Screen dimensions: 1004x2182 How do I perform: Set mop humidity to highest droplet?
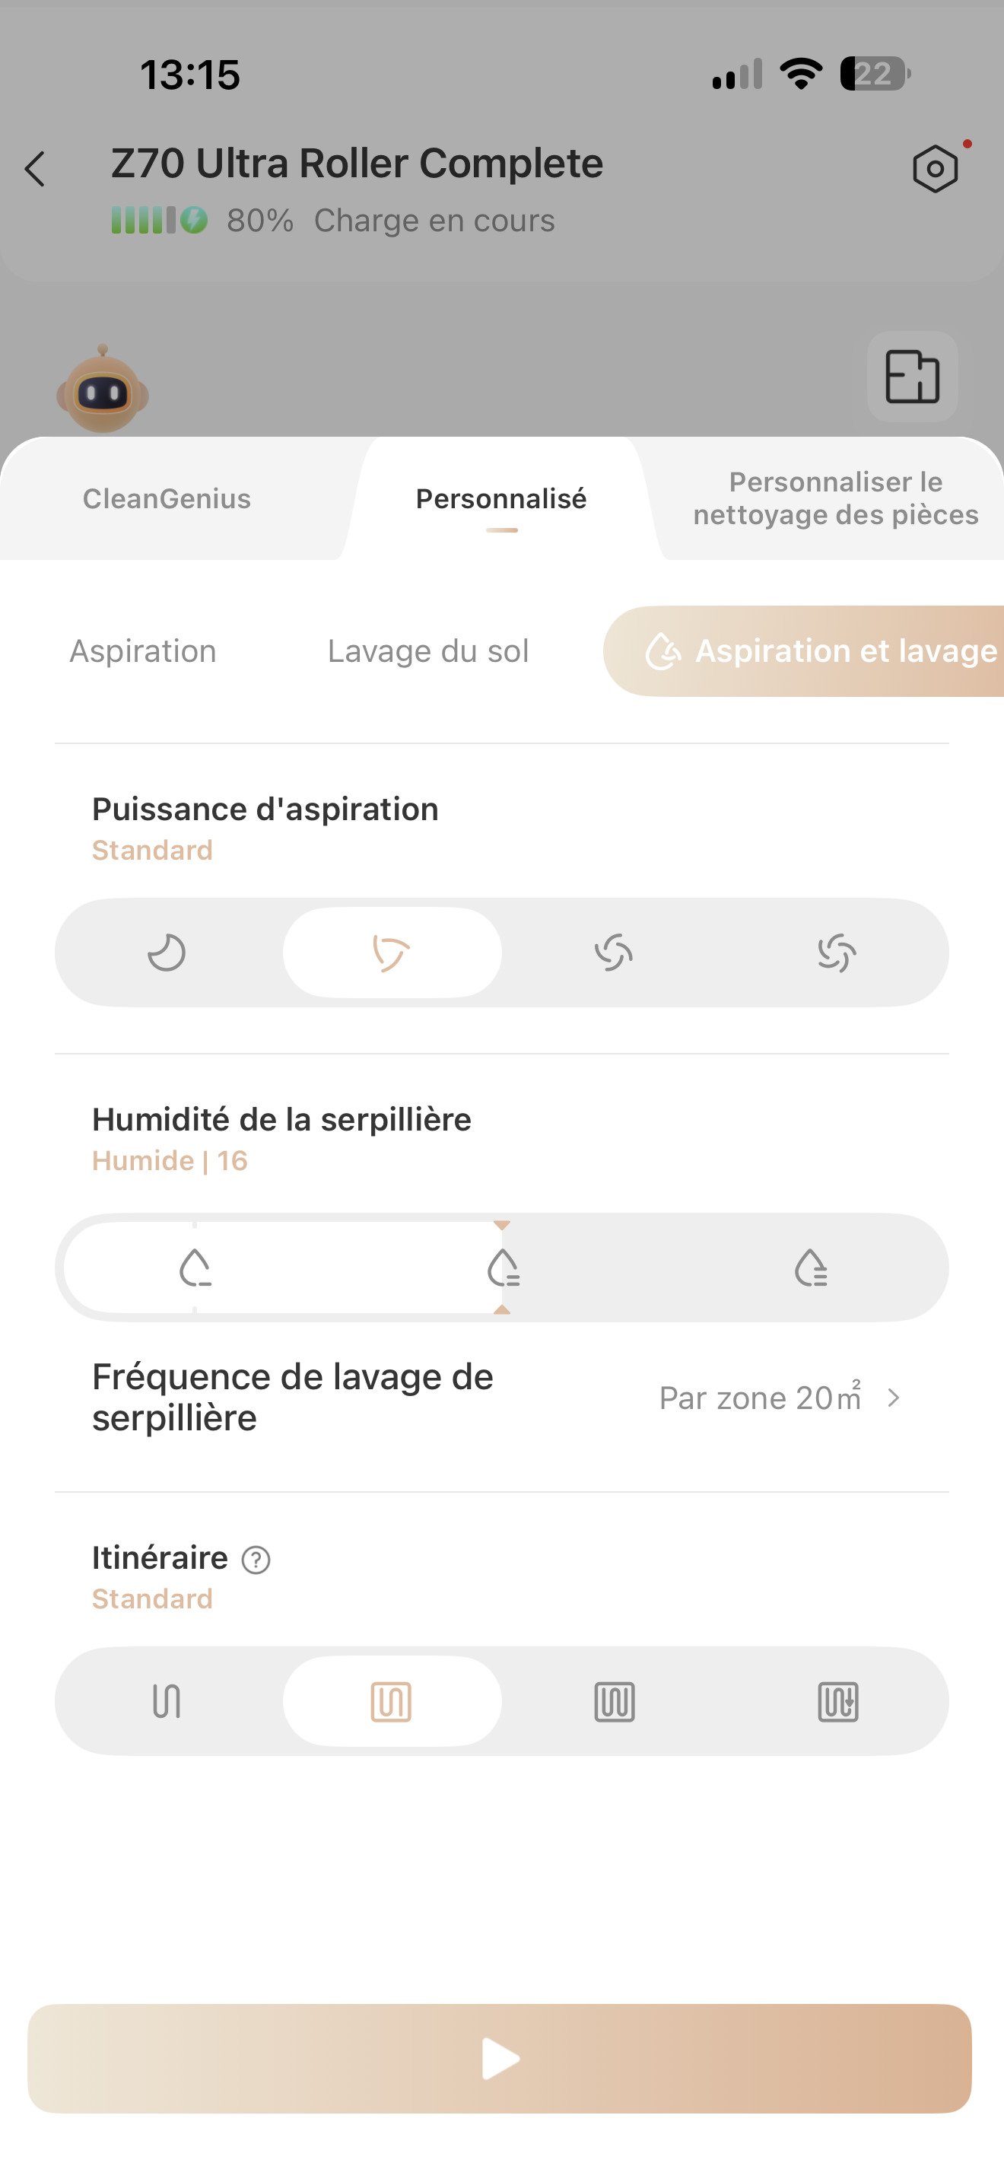[811, 1268]
